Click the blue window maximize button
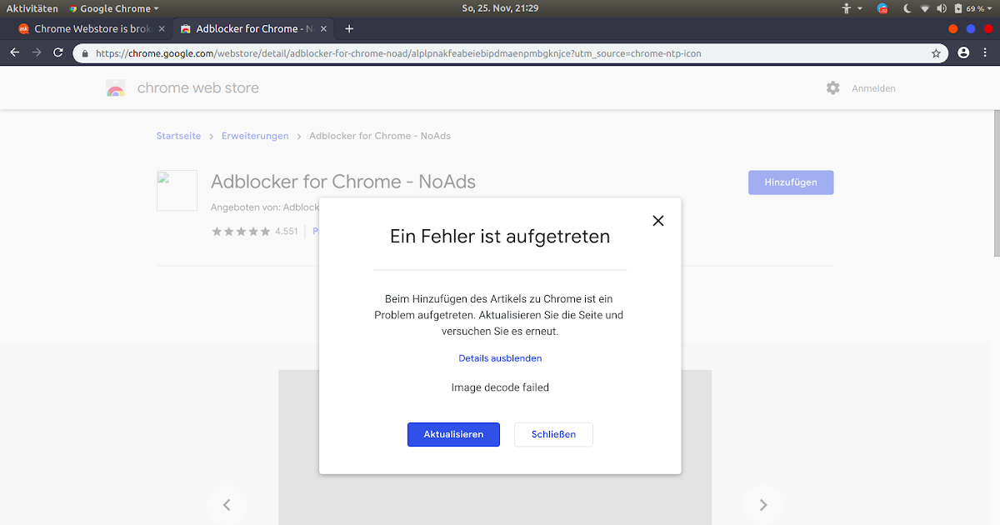 click(x=971, y=28)
